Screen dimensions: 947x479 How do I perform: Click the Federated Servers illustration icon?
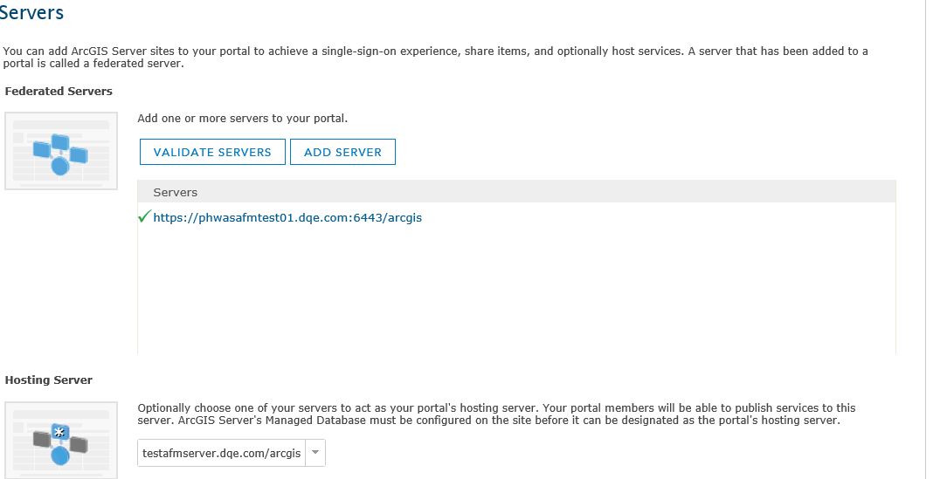(61, 151)
